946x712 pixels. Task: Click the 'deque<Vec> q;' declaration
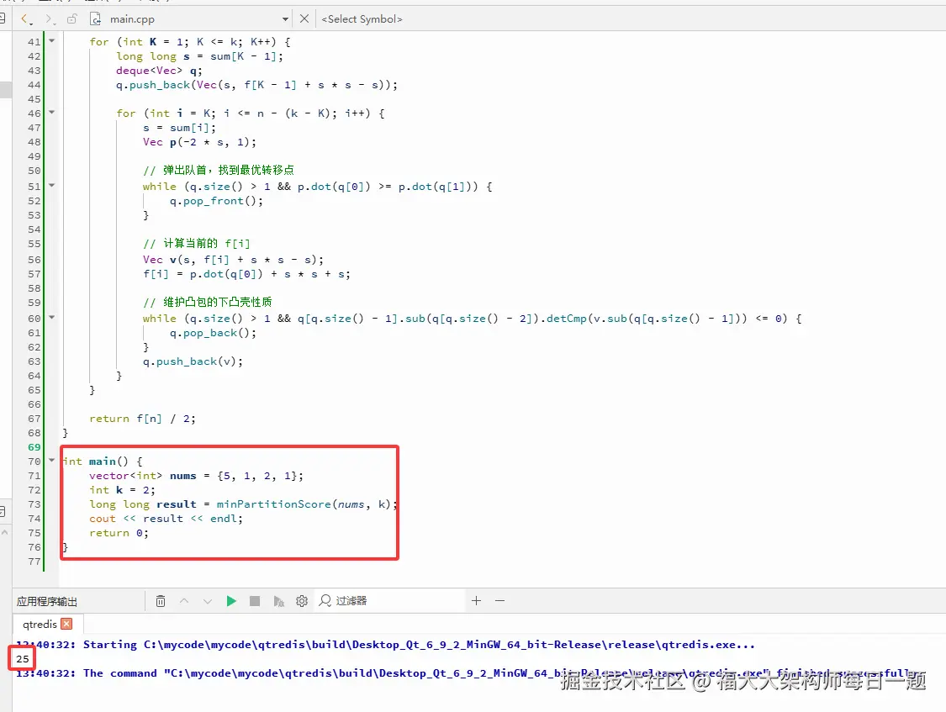pos(159,71)
